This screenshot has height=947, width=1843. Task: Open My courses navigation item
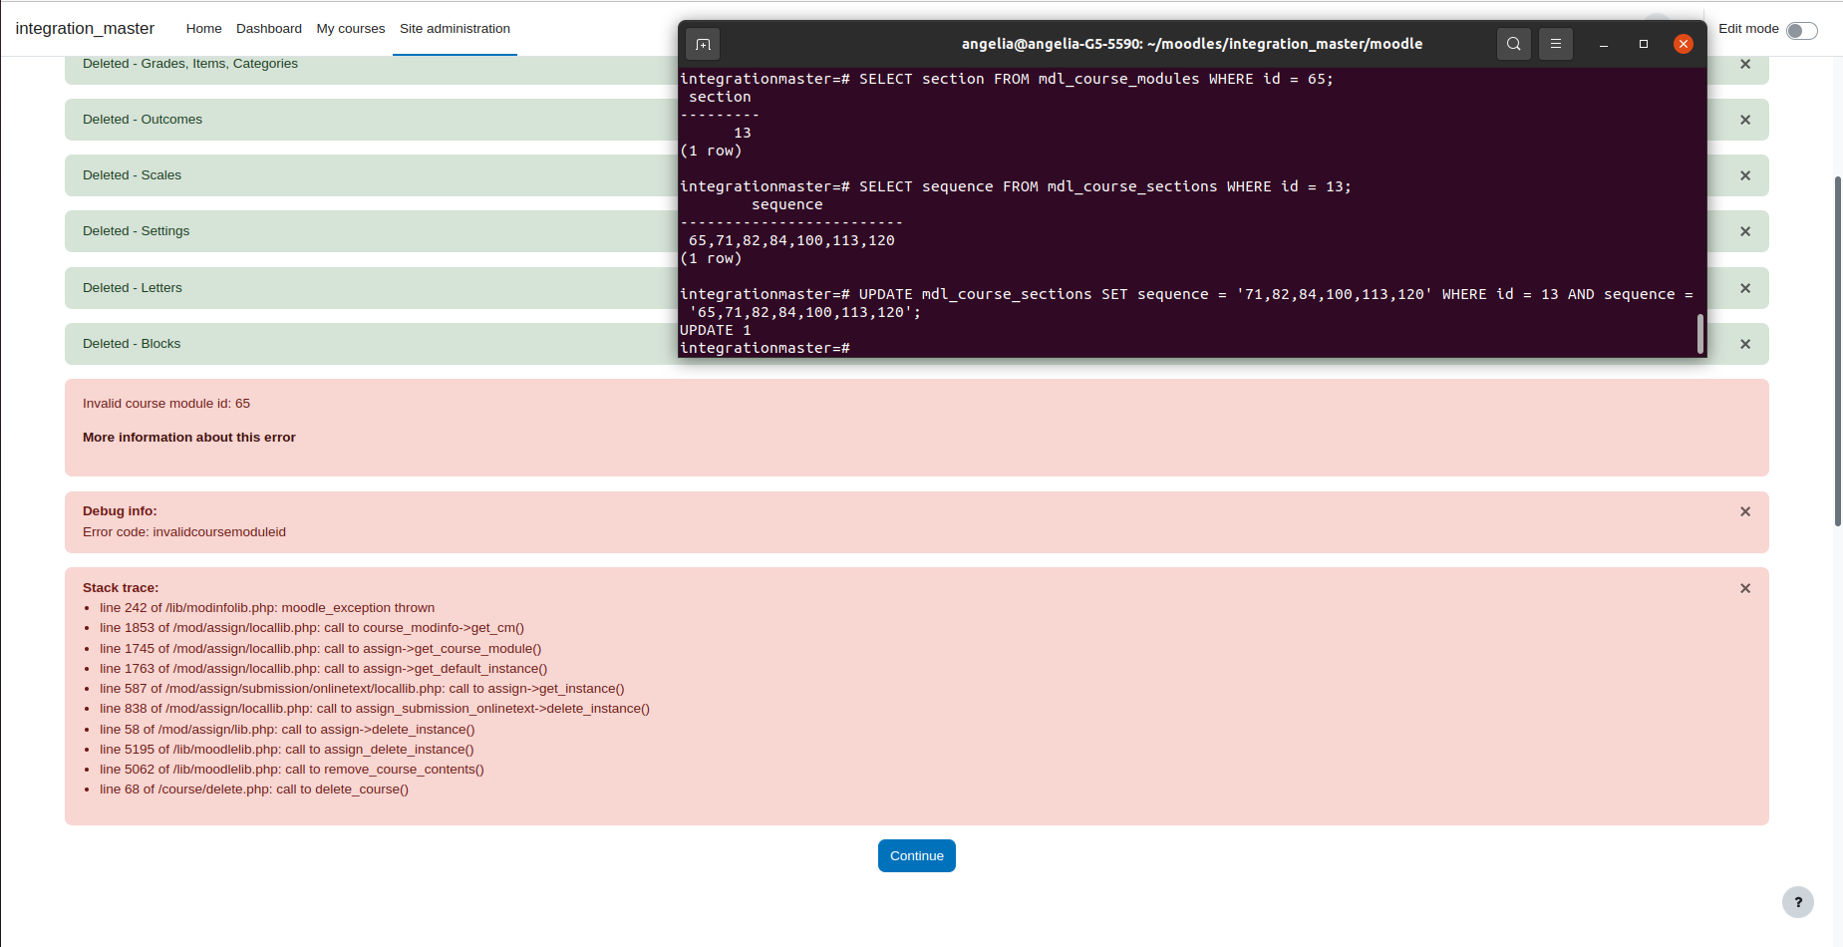tap(351, 29)
